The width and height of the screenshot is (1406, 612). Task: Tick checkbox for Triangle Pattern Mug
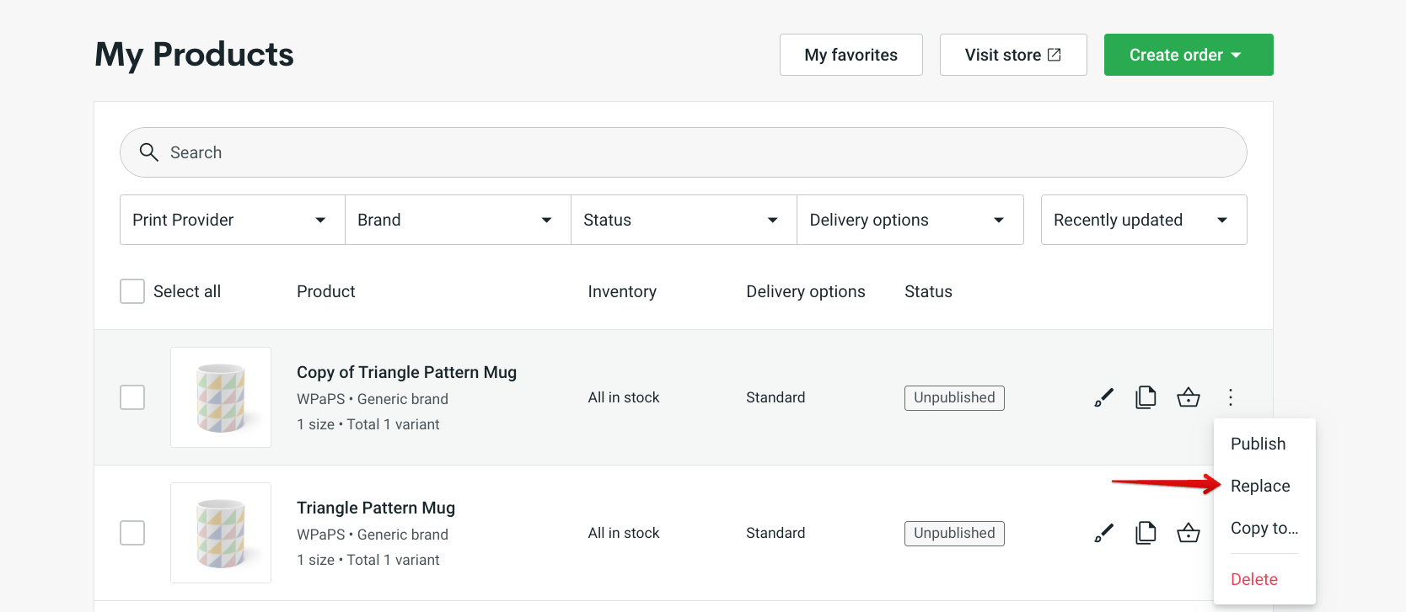coord(132,533)
